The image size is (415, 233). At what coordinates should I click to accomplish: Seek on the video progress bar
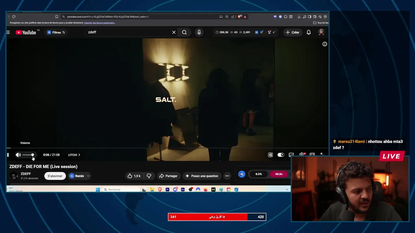[x=167, y=148]
